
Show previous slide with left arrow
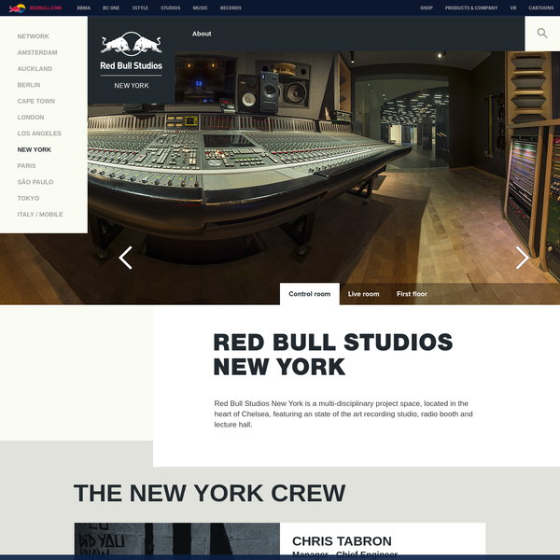(x=125, y=258)
